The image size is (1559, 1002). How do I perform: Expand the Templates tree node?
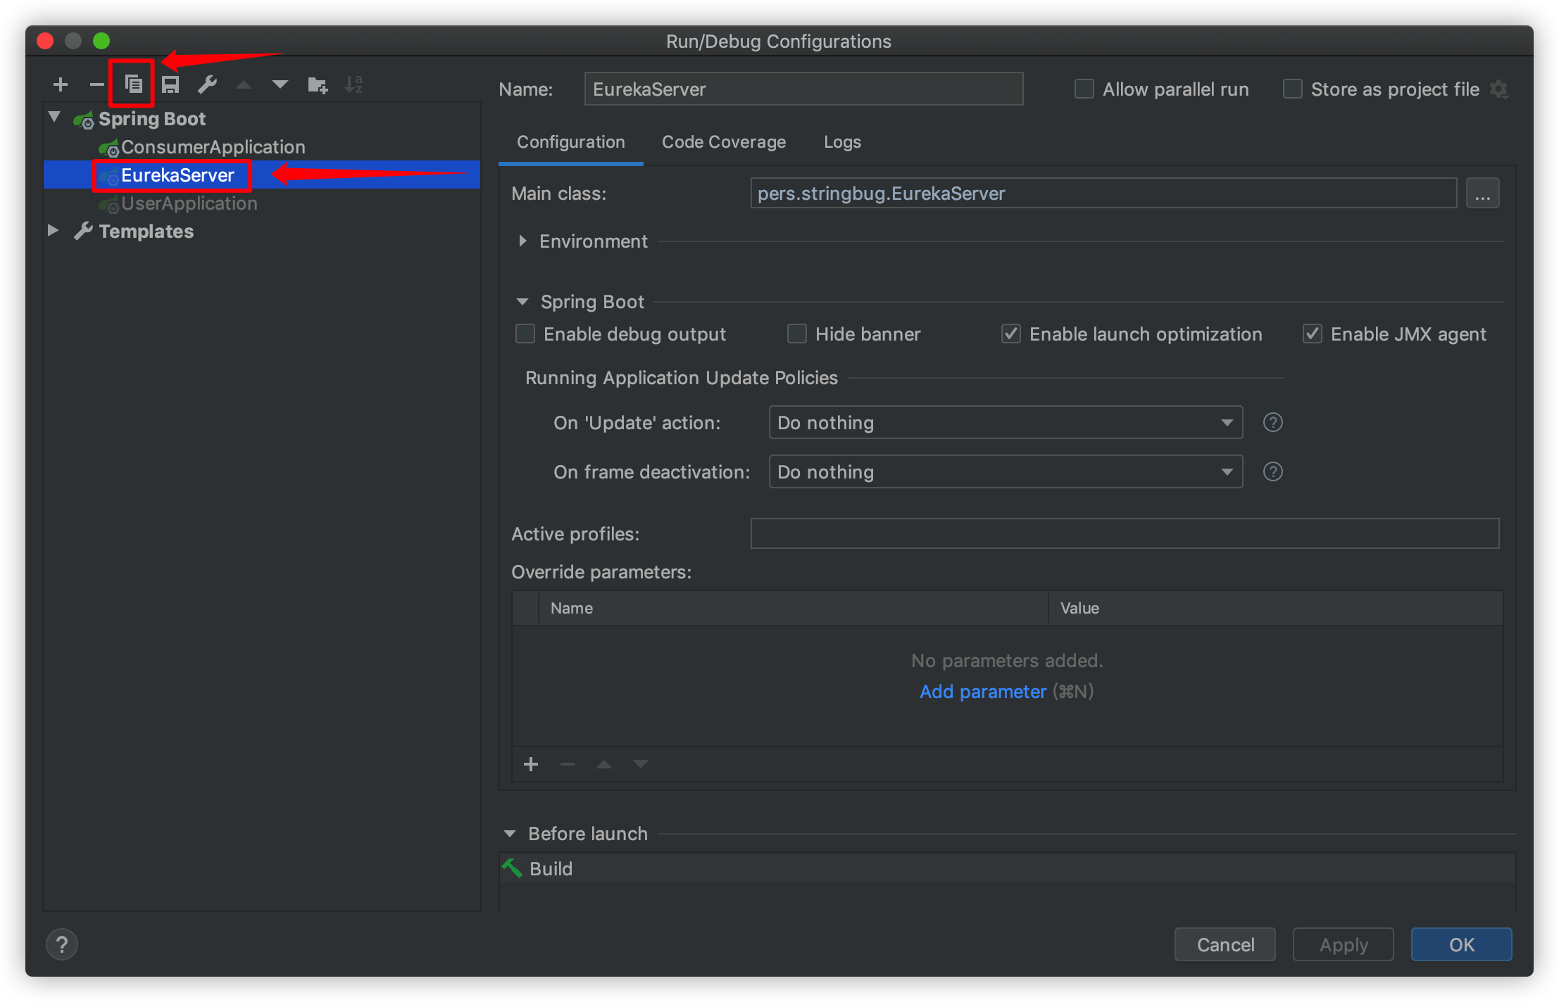53,231
